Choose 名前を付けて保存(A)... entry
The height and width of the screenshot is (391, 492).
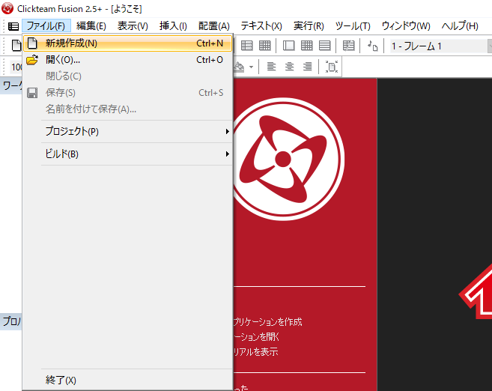(x=128, y=109)
